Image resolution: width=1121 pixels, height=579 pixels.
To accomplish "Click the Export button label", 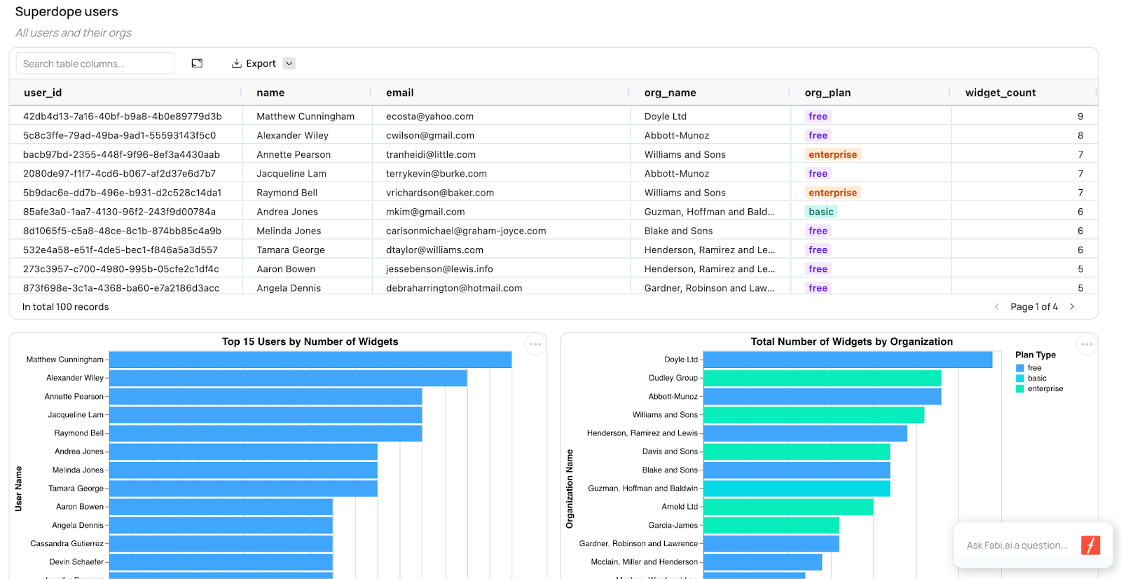I will 261,64.
